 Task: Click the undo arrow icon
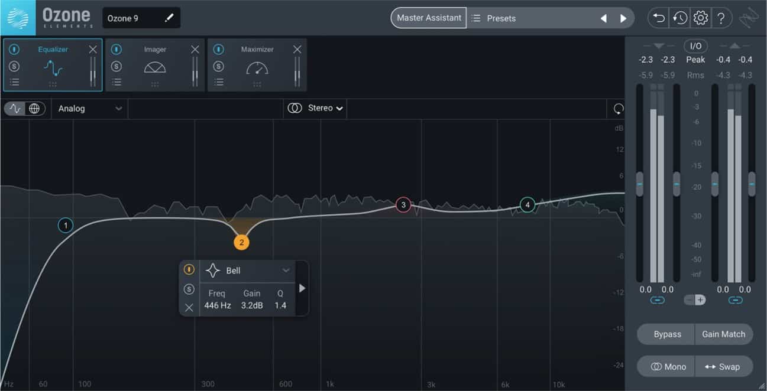pos(658,18)
